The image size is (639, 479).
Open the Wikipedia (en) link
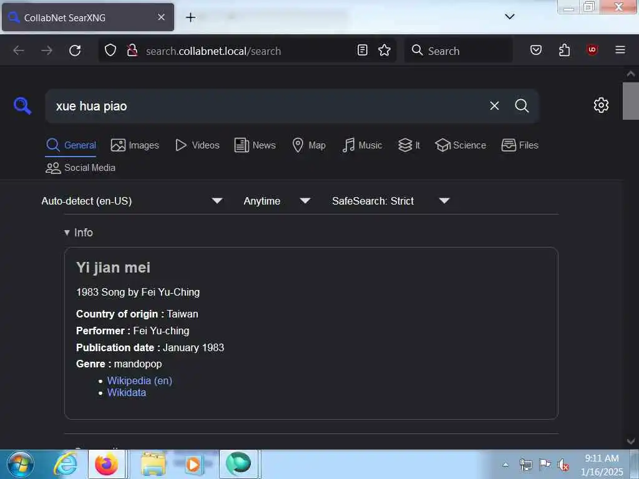click(x=139, y=380)
